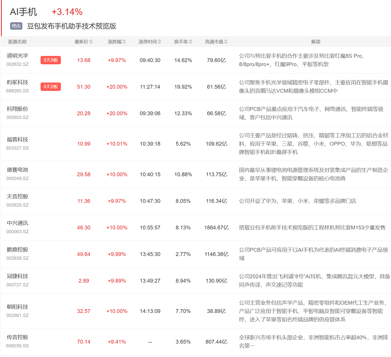Click the 理由 tag badge
Viewport: 391px width, 357px height.
pyautogui.click(x=16, y=26)
